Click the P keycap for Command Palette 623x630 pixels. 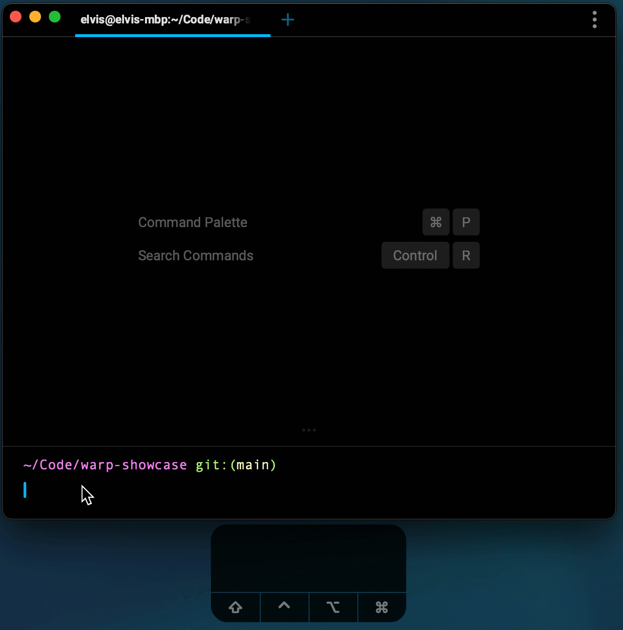(466, 222)
